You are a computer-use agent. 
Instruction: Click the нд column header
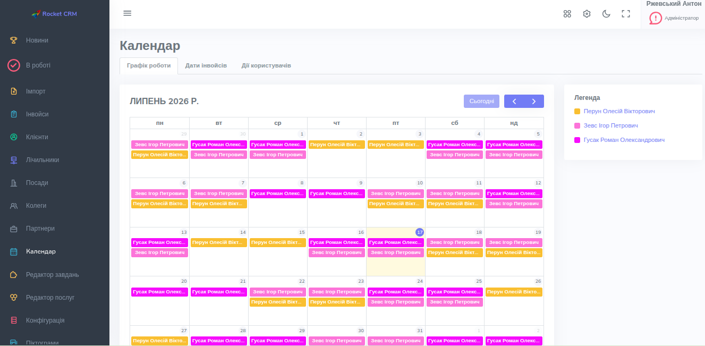[x=514, y=123]
